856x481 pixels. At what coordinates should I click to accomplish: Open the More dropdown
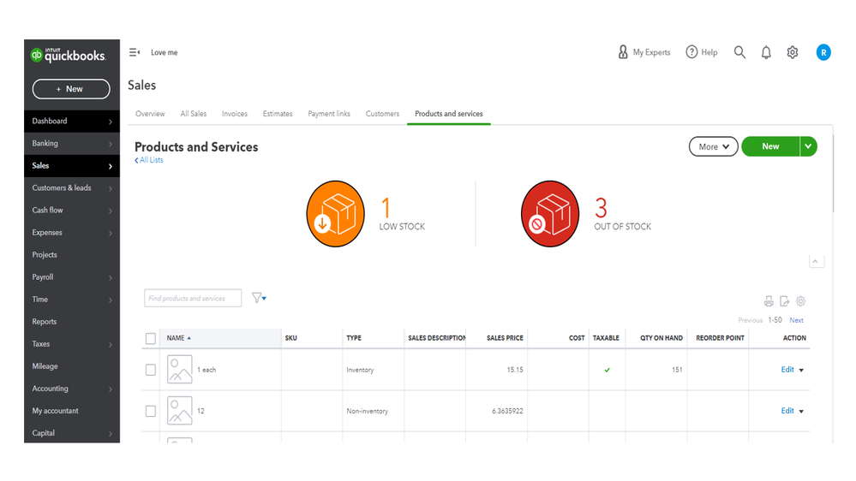(x=713, y=146)
